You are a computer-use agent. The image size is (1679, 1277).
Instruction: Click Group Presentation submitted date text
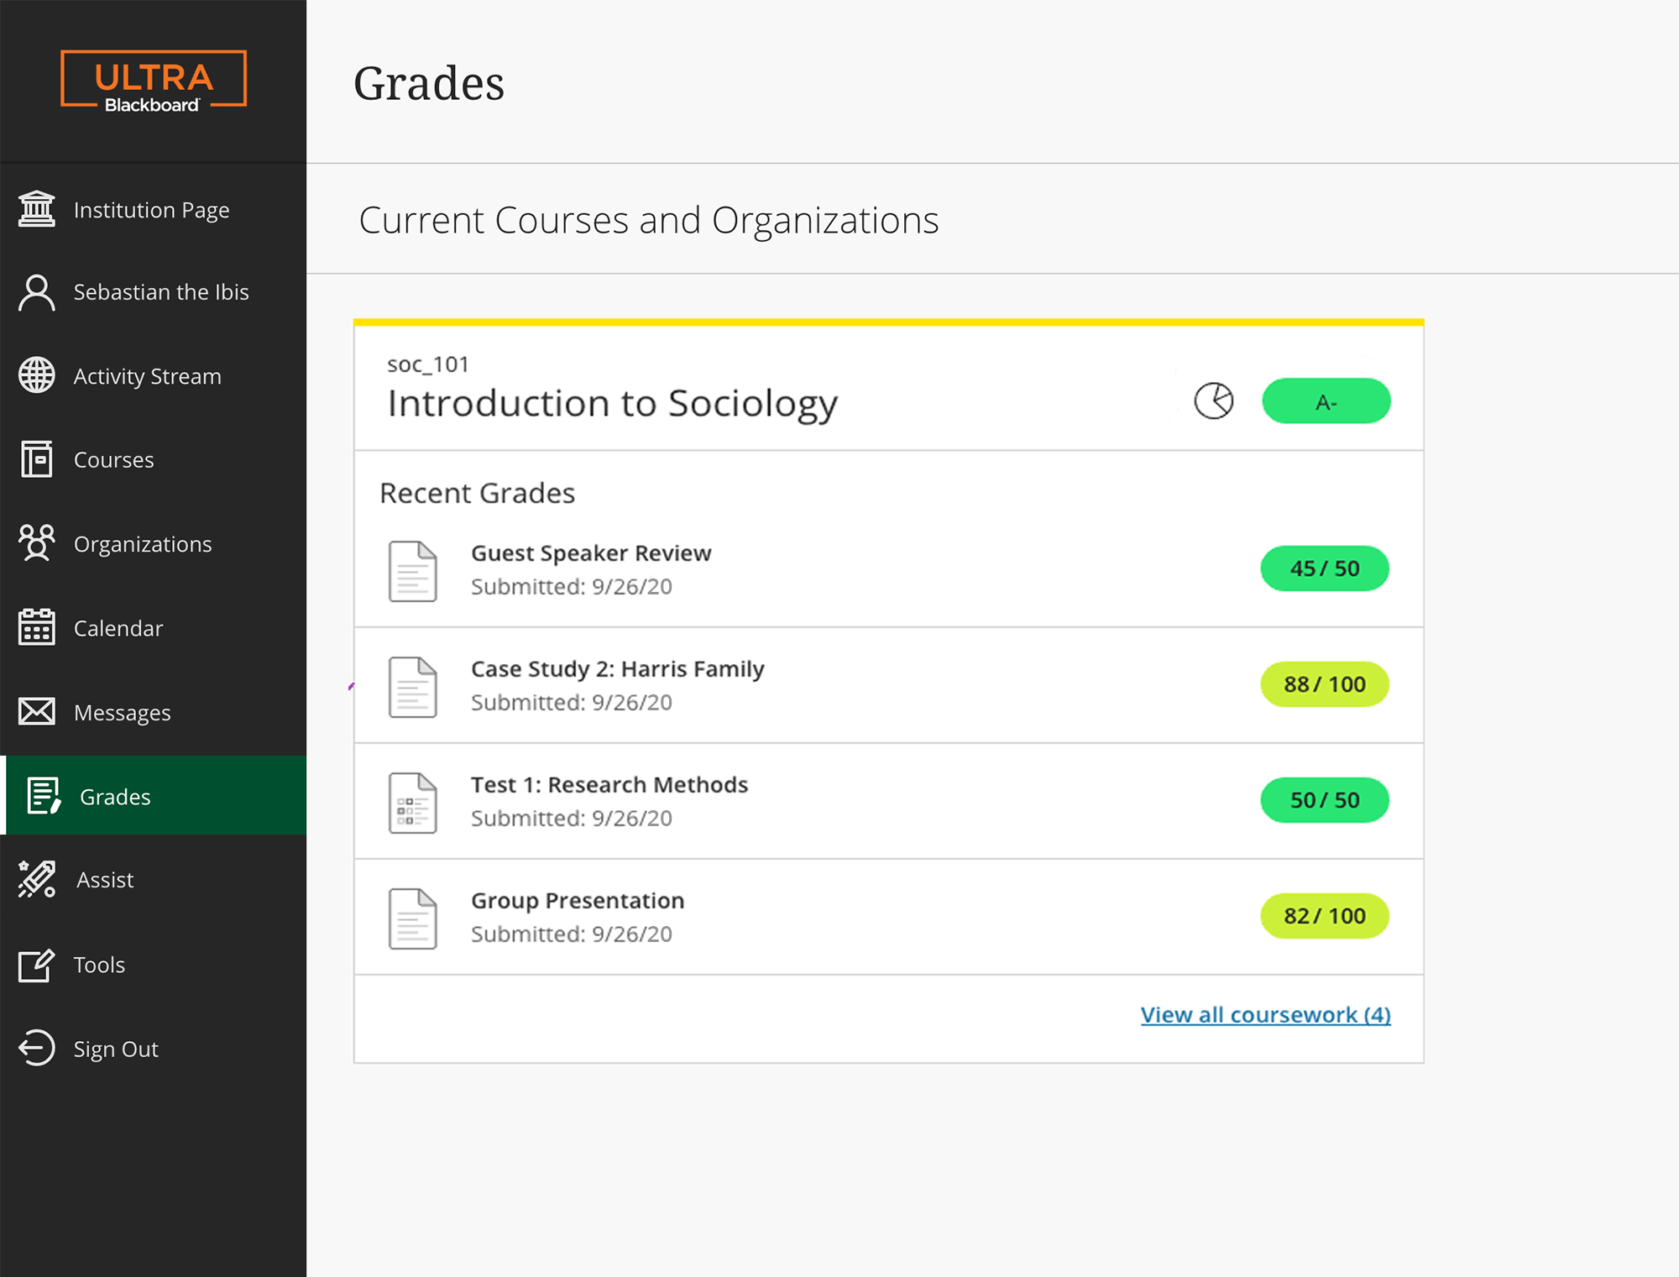tap(572, 934)
